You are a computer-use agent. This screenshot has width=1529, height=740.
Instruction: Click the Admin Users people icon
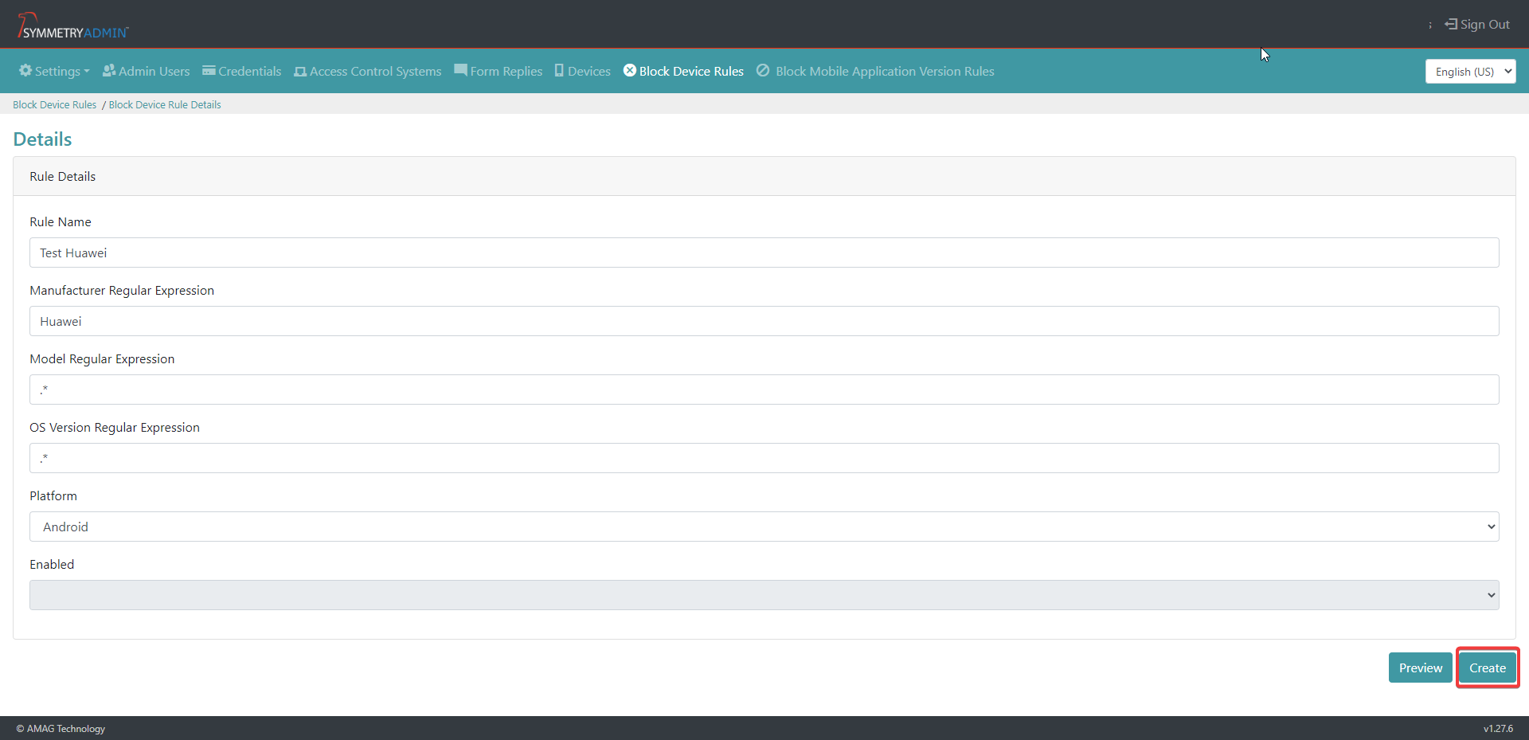point(109,70)
